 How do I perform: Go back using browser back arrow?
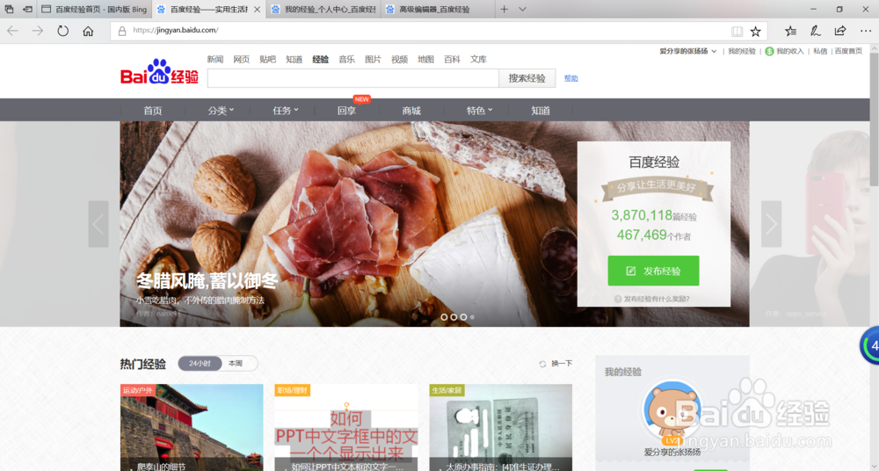pos(12,31)
